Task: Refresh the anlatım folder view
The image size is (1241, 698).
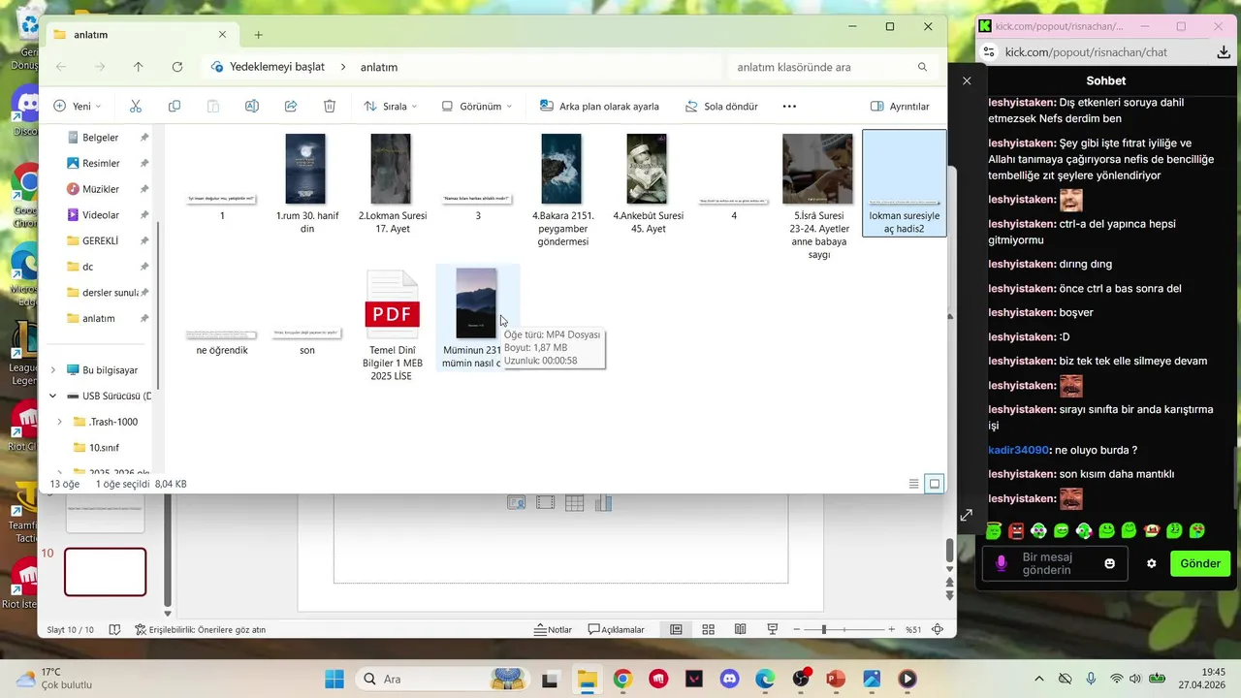Action: click(177, 67)
